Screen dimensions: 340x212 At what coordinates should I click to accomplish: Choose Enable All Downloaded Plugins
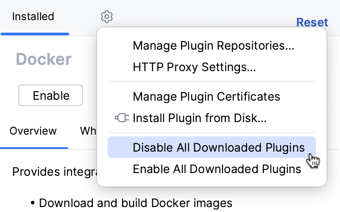coord(217,169)
